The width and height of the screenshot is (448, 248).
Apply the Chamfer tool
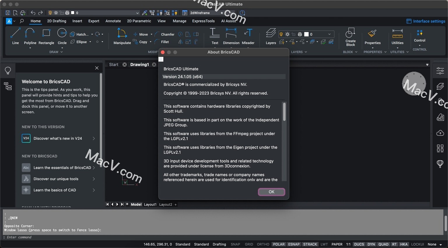coord(165,34)
